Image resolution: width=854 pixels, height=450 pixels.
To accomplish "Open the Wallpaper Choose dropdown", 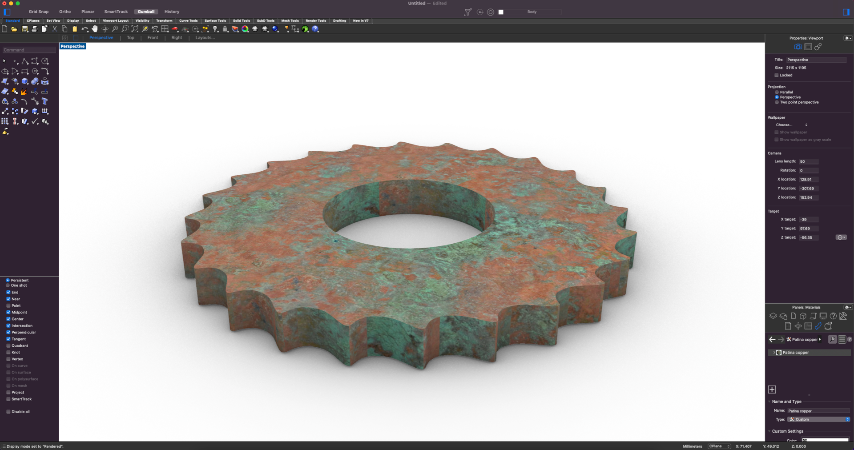I will click(792, 125).
